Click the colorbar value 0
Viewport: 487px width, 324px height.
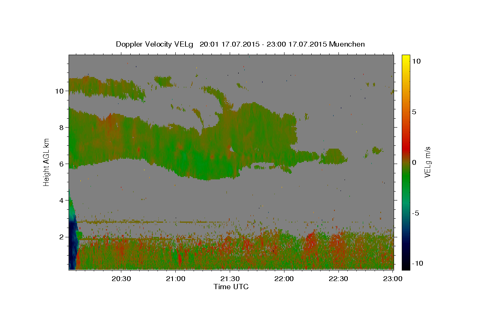414,162
